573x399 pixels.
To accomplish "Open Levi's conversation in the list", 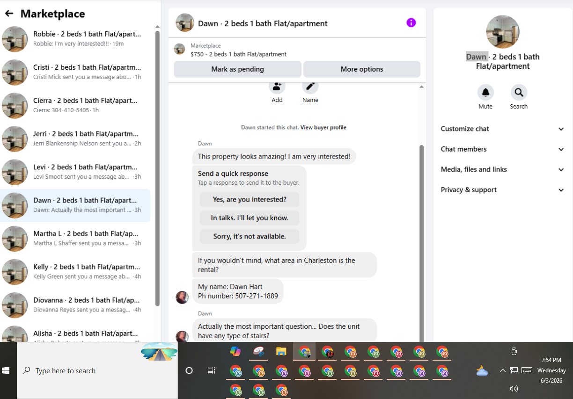I will click(x=75, y=172).
